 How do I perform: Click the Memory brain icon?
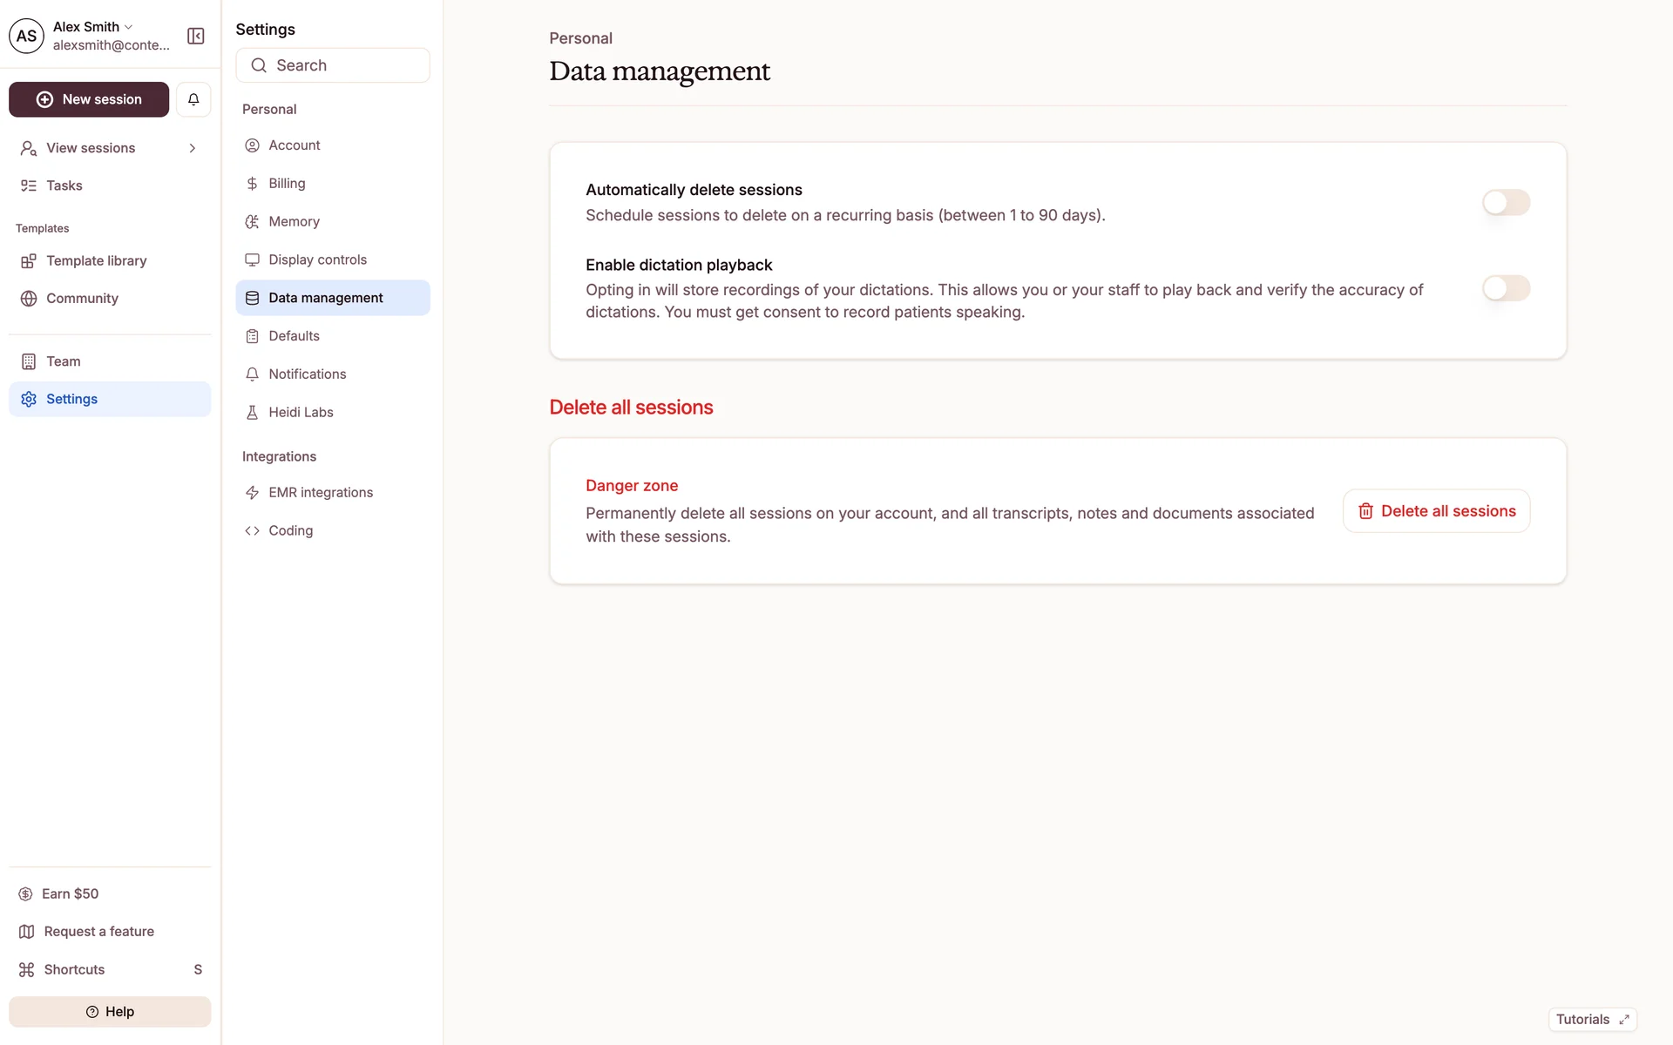[x=252, y=221]
